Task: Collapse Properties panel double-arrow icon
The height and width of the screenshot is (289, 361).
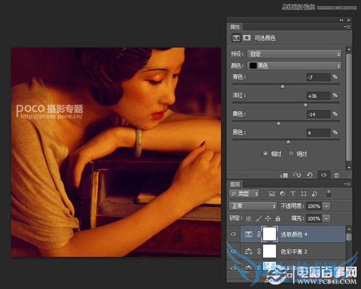Action: coord(342,21)
